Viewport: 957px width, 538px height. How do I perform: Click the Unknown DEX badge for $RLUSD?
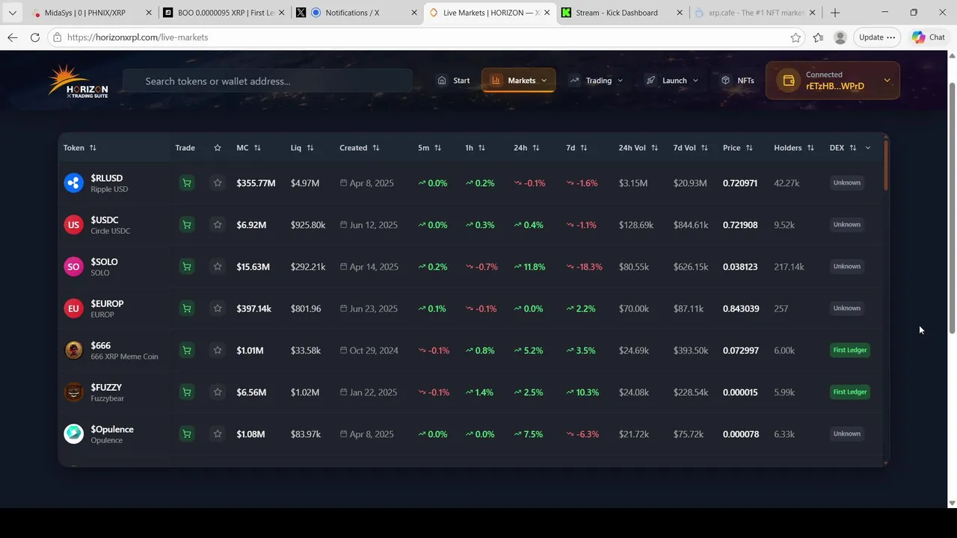click(847, 183)
